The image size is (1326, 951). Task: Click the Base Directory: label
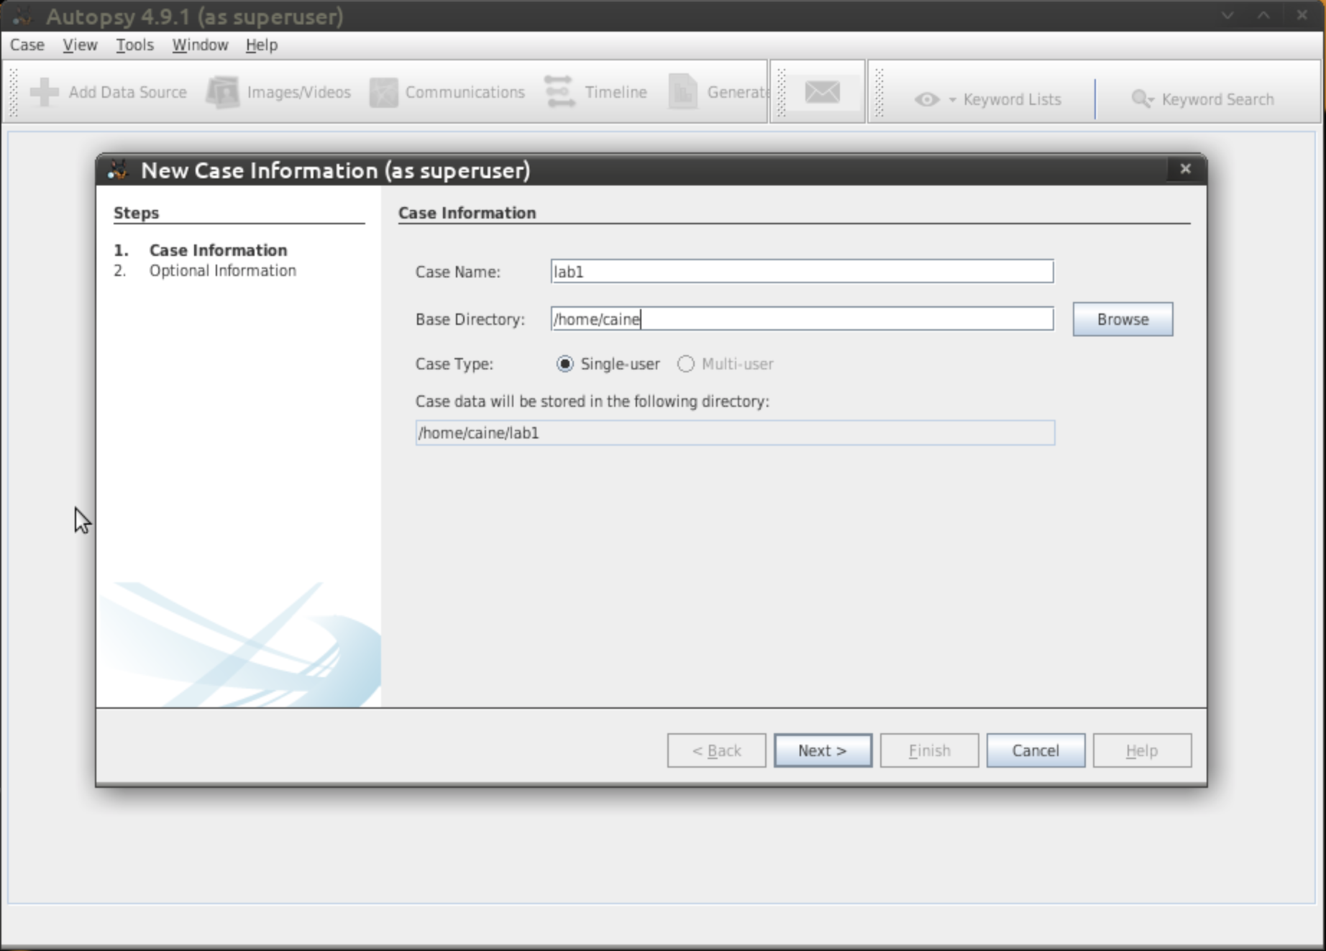pyautogui.click(x=470, y=319)
